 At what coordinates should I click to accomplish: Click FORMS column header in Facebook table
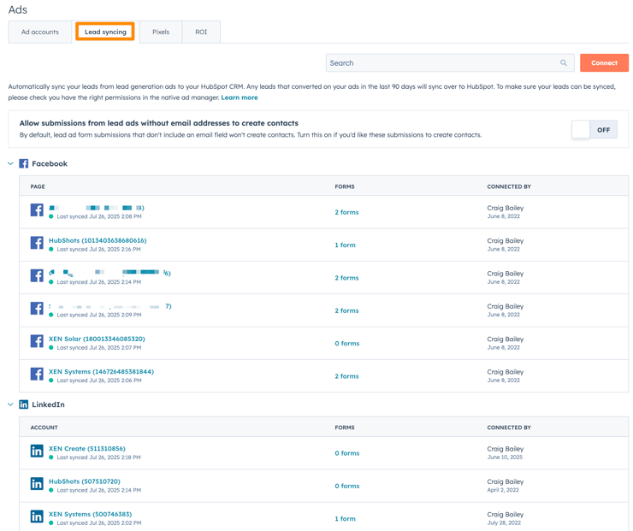pos(345,186)
